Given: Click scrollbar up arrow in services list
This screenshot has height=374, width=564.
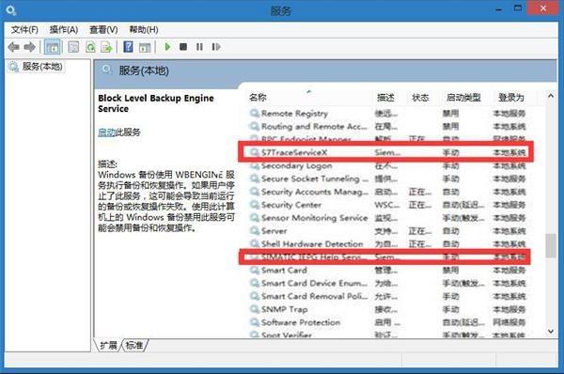Looking at the screenshot, I should (550, 96).
